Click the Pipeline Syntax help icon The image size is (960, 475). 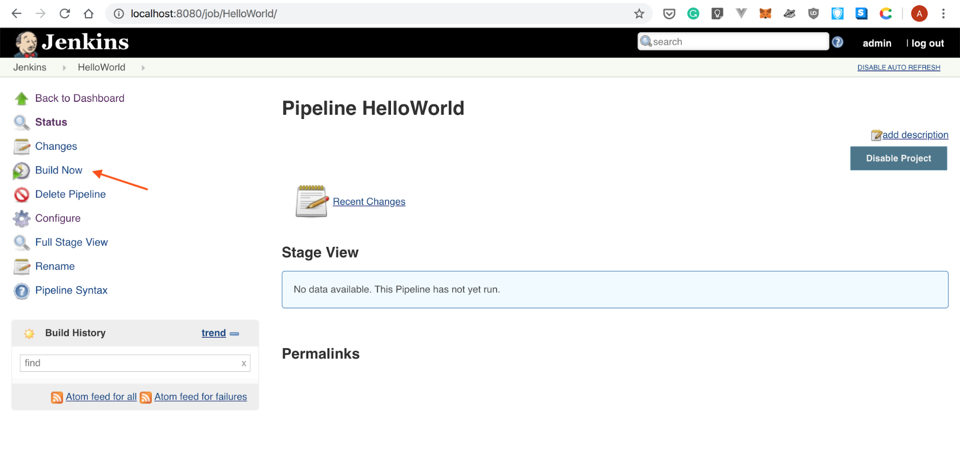coord(22,291)
